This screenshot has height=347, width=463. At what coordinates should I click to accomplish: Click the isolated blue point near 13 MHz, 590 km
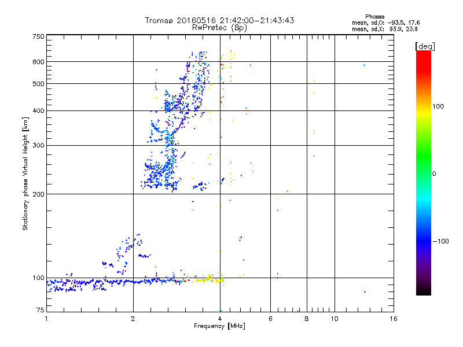click(365, 65)
